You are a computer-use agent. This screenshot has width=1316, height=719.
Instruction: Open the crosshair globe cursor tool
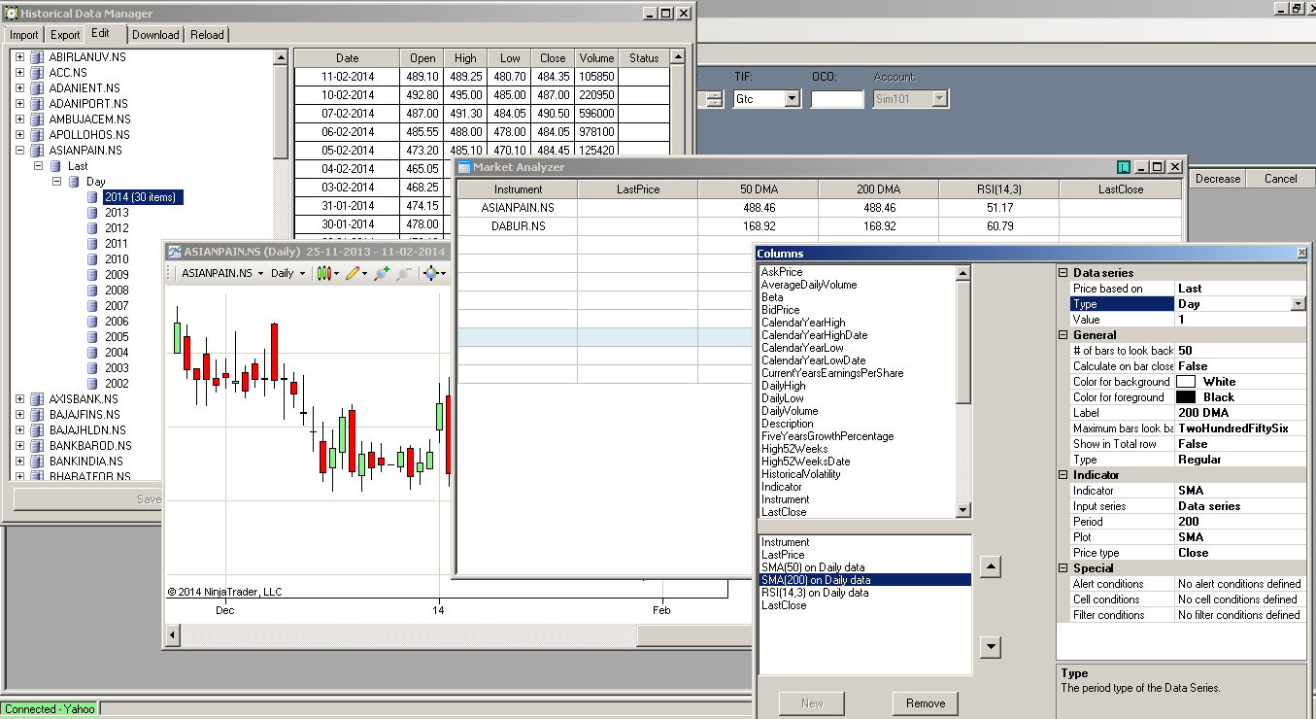434,273
